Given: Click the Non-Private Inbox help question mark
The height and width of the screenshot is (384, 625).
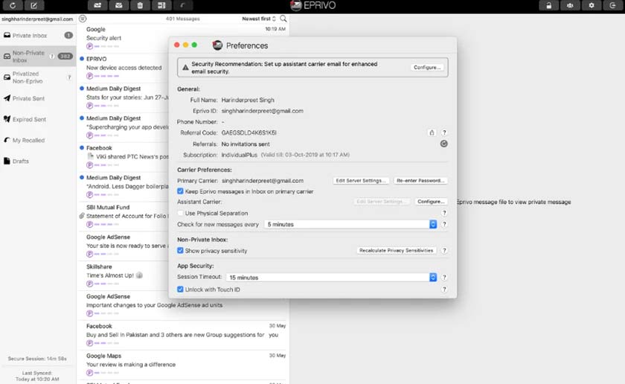Looking at the screenshot, I should [52, 57].
